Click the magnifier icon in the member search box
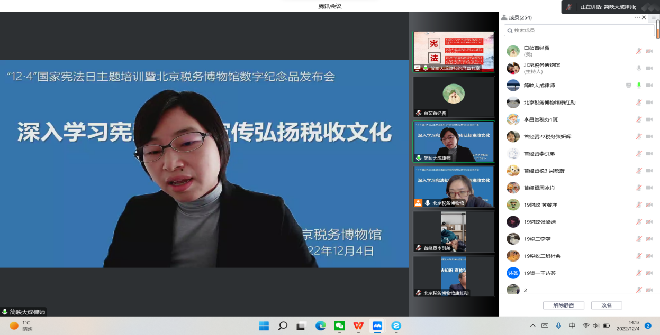The height and width of the screenshot is (335, 660). tap(510, 31)
